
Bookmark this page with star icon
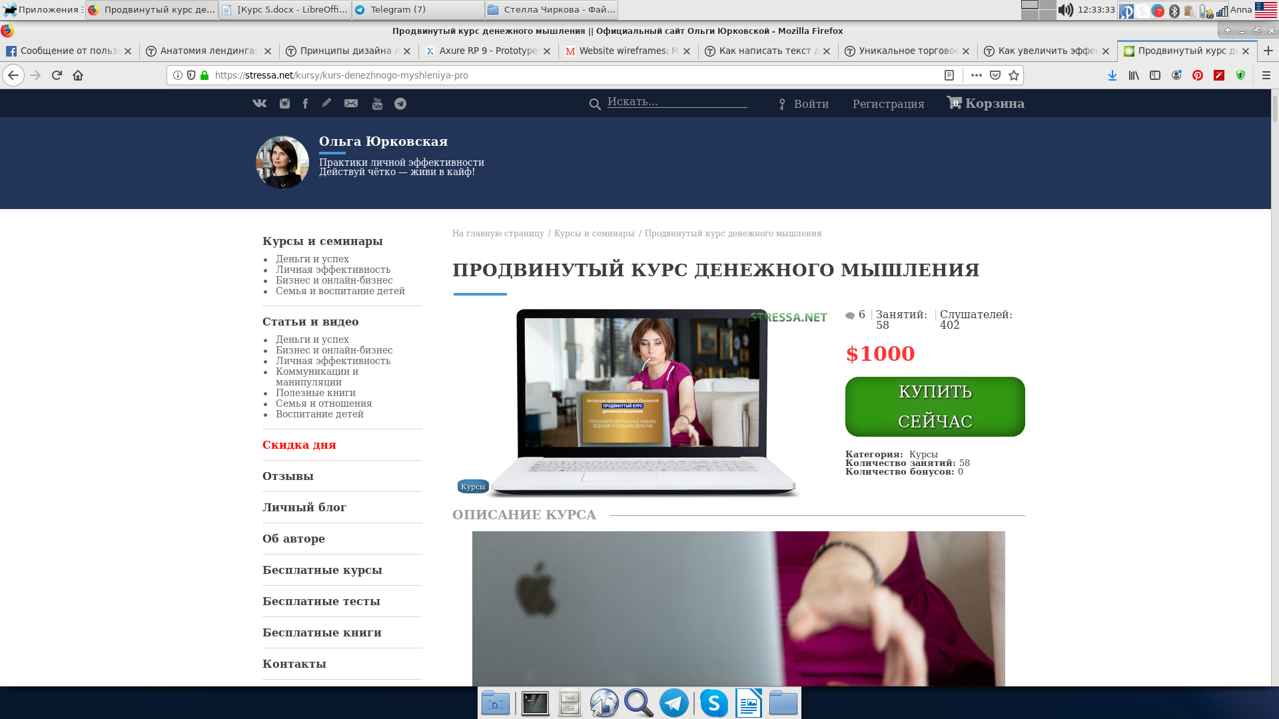pyautogui.click(x=1014, y=75)
